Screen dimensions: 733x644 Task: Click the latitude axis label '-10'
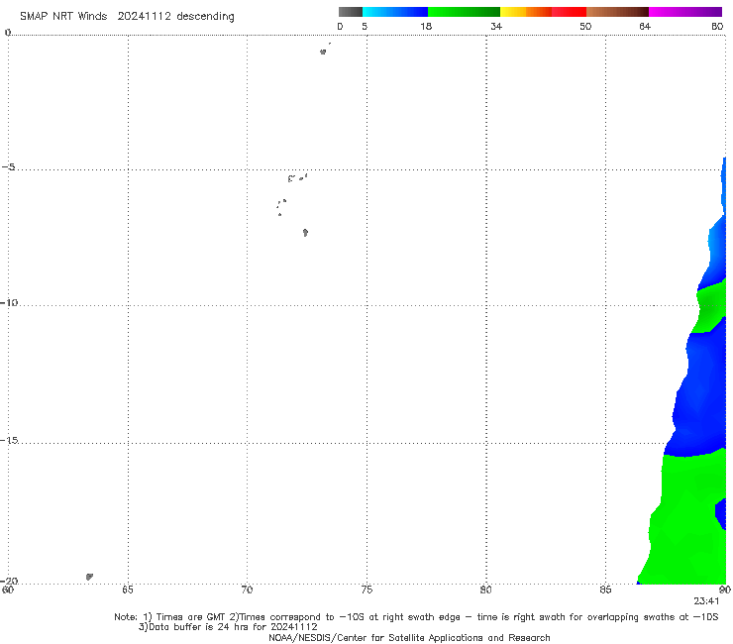point(9,302)
